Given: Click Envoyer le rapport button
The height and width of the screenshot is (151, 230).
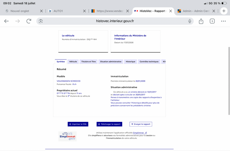Looking at the screenshot, I should coord(141,124).
